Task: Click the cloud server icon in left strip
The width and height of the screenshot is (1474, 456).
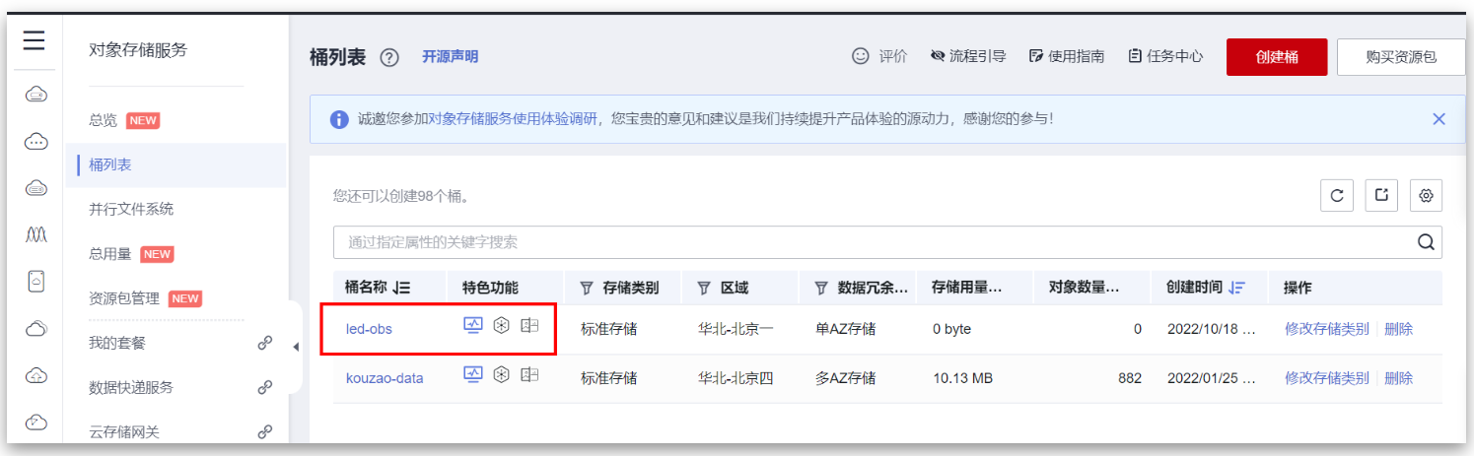Action: (x=35, y=94)
